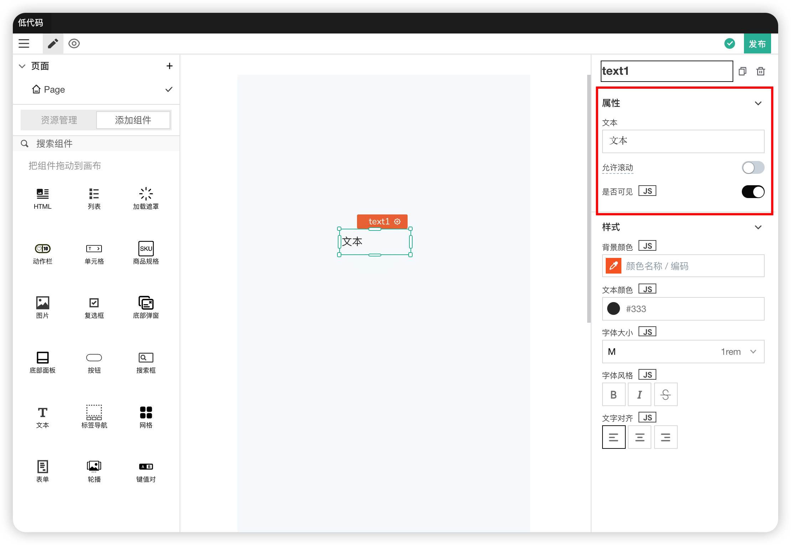
Task: Turn off the 是否可见 switch
Action: [753, 192]
